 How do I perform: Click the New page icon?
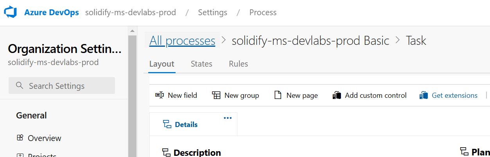pyautogui.click(x=278, y=95)
